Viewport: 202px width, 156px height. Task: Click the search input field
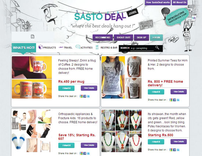[142, 48]
